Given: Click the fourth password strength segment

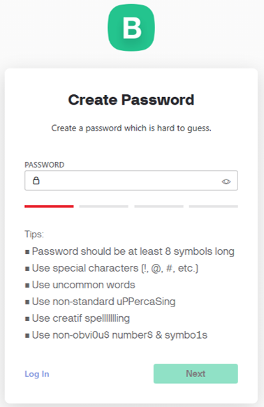Looking at the screenshot, I should tap(214, 207).
